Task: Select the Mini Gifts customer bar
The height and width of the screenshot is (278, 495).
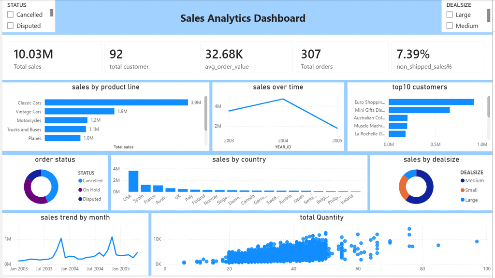Action: coord(419,110)
